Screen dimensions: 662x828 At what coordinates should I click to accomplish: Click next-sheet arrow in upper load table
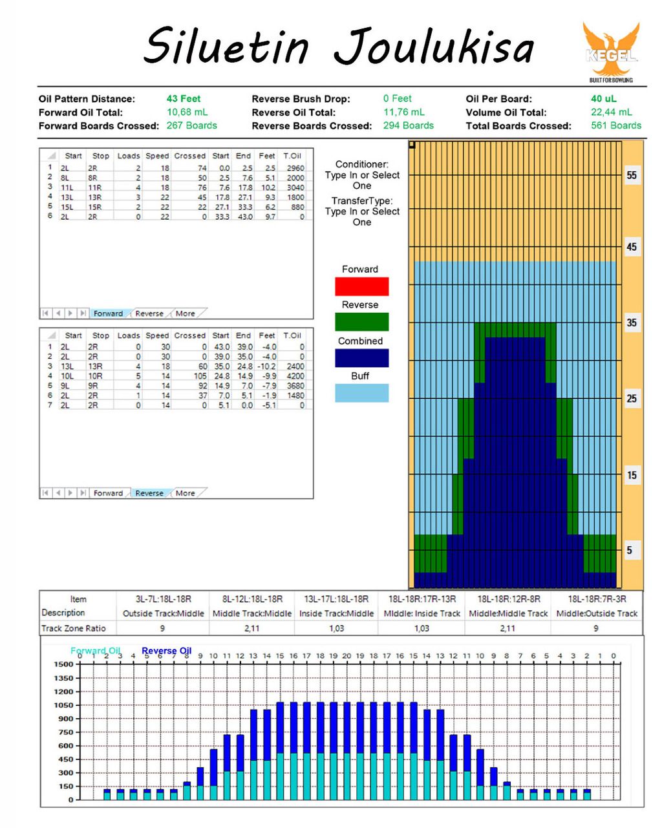(70, 313)
